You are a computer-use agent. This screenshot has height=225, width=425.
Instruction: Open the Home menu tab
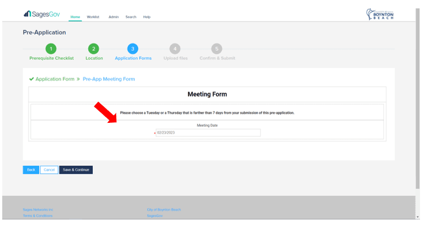click(x=75, y=17)
